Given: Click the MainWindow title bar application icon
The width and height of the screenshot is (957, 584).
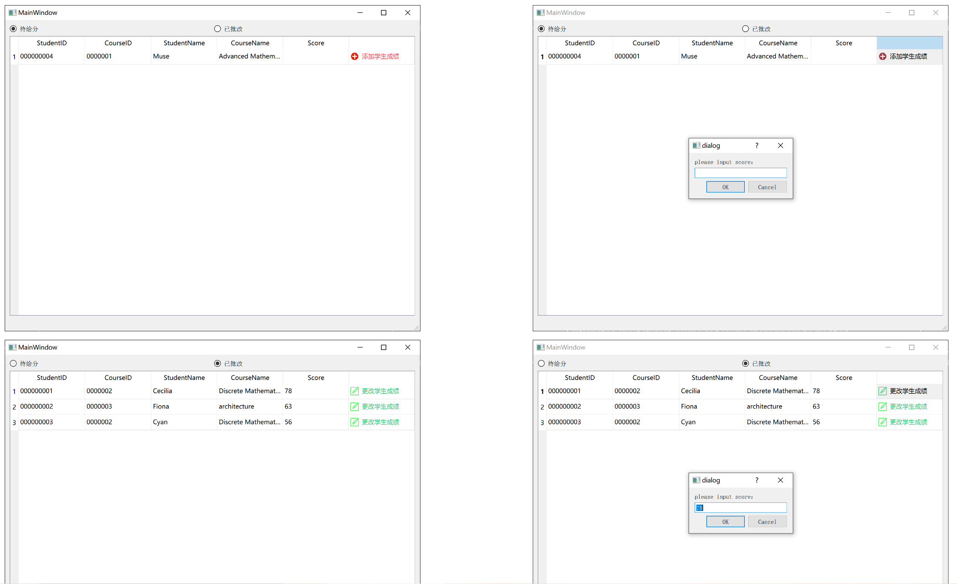Looking at the screenshot, I should tap(12, 12).
